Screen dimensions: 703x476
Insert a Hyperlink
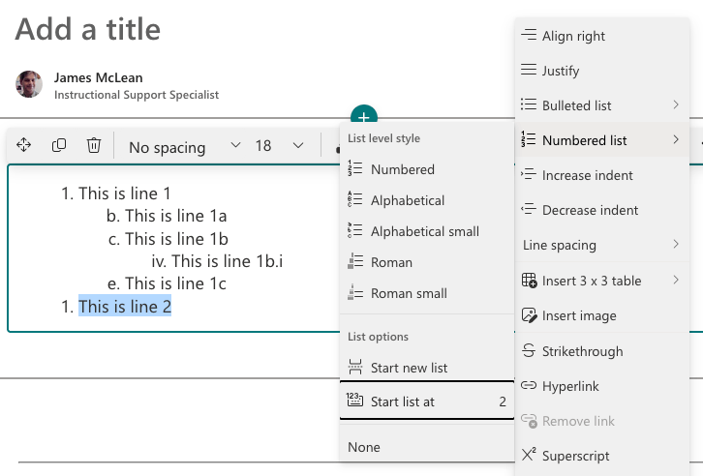(601, 386)
